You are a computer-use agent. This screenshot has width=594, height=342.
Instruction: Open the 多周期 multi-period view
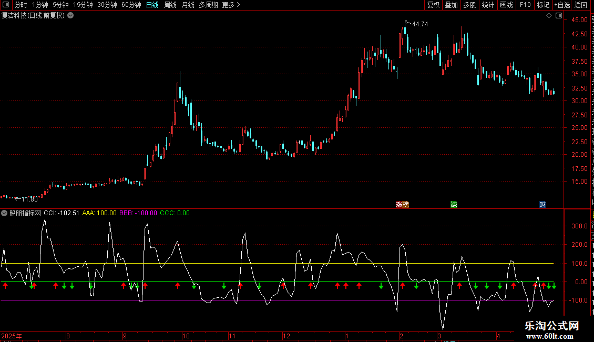click(x=208, y=5)
